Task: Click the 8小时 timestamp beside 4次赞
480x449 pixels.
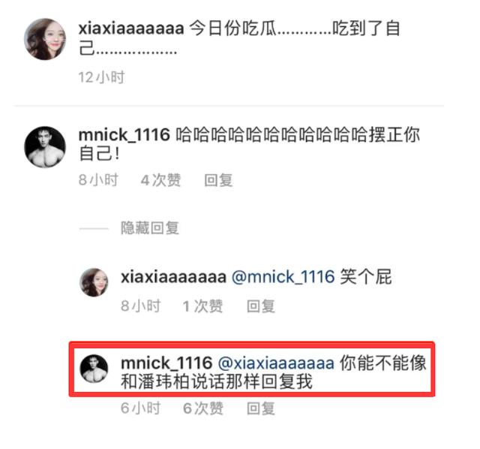Action: pos(98,180)
